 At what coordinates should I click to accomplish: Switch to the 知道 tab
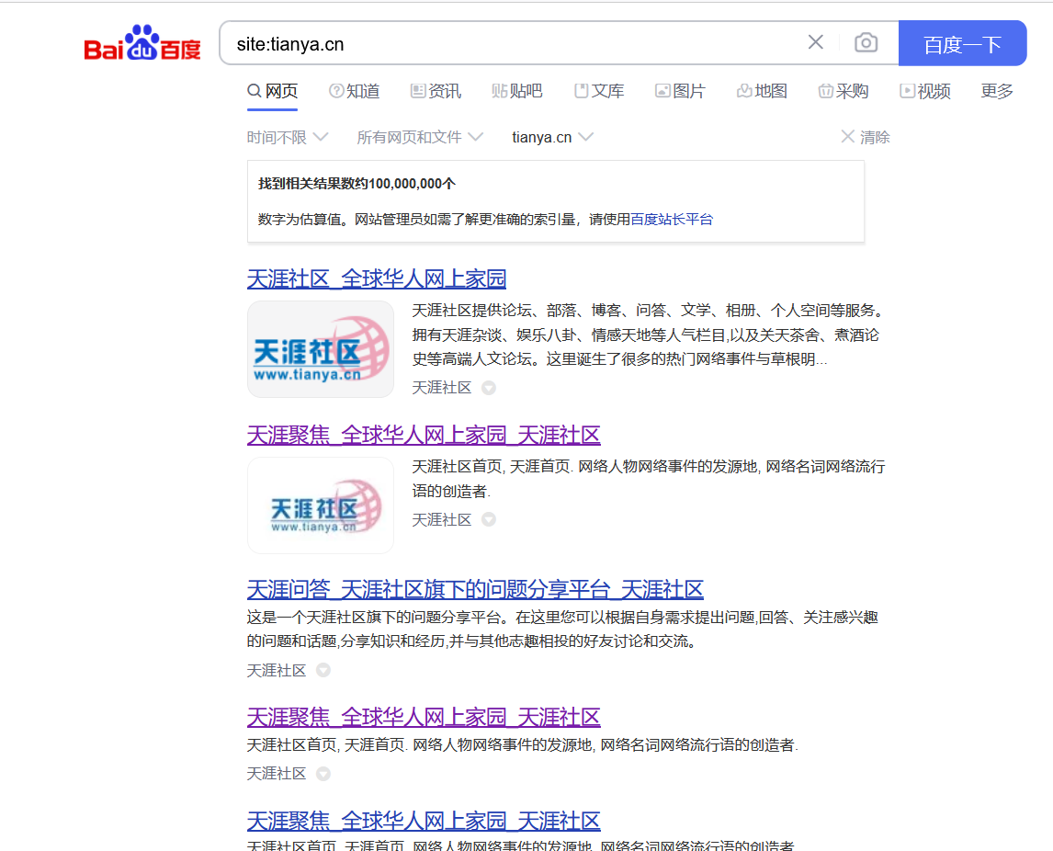(x=355, y=91)
